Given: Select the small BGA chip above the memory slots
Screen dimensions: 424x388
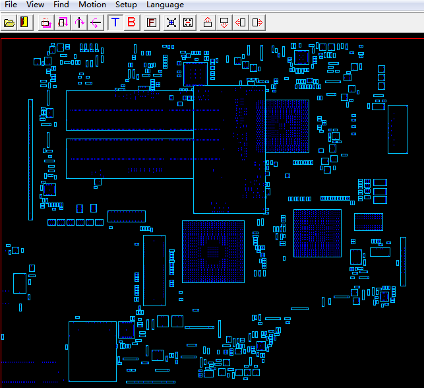Looking at the screenshot, I should click(x=195, y=74).
